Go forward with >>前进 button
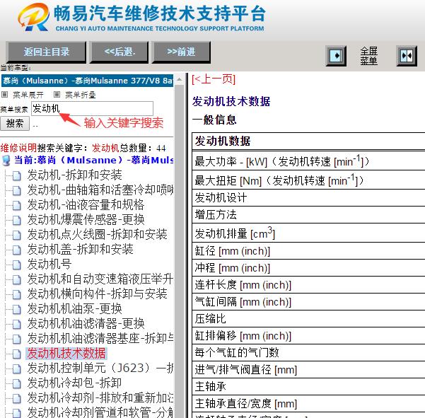Viewport: 425px width, 418px height. 181,52
